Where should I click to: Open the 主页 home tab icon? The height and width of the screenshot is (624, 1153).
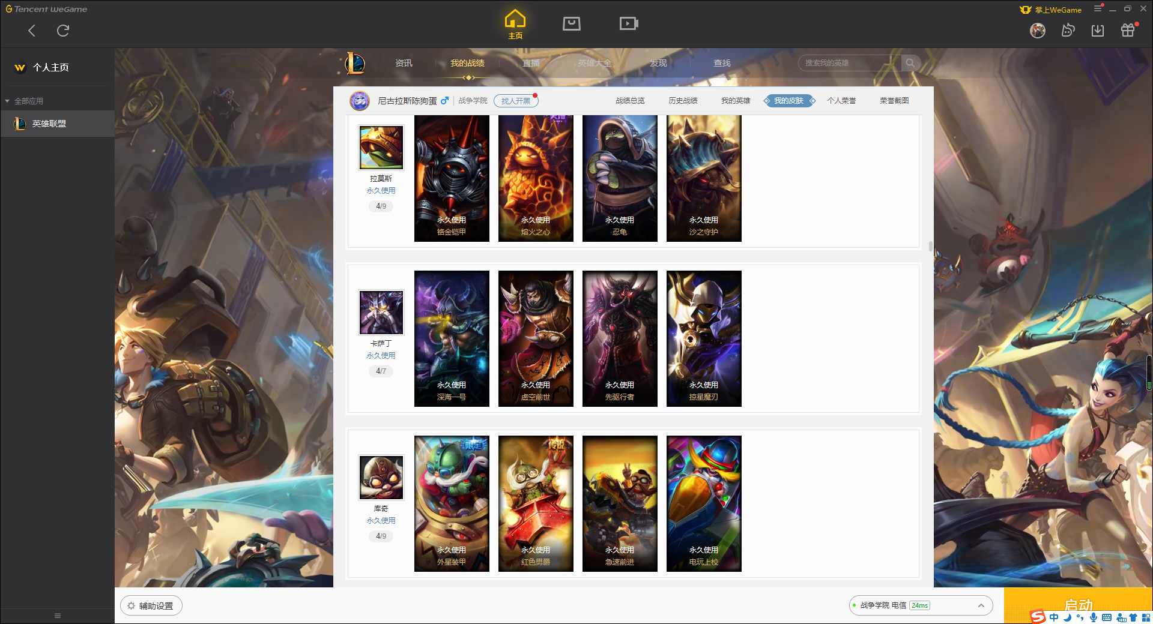515,24
